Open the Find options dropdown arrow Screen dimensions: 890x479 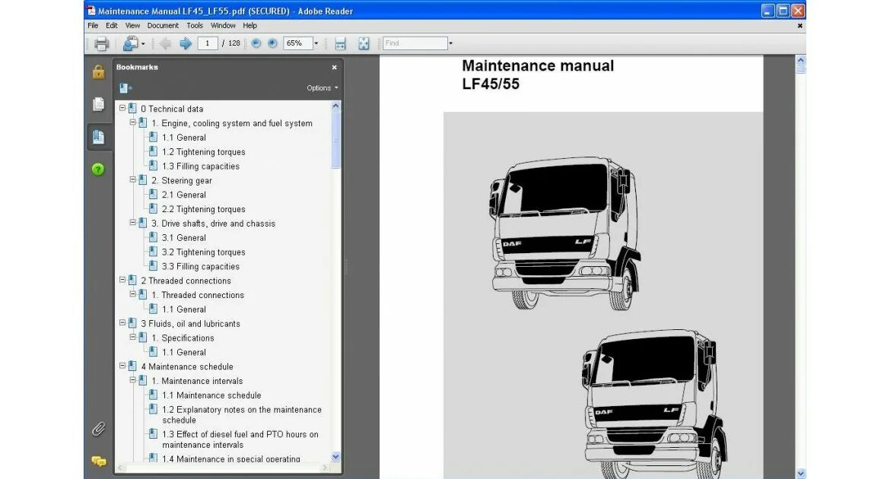[x=450, y=43]
